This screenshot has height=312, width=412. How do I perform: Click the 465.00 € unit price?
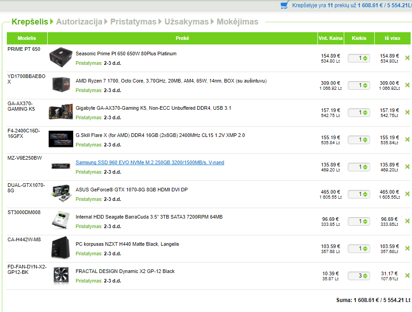(331, 192)
